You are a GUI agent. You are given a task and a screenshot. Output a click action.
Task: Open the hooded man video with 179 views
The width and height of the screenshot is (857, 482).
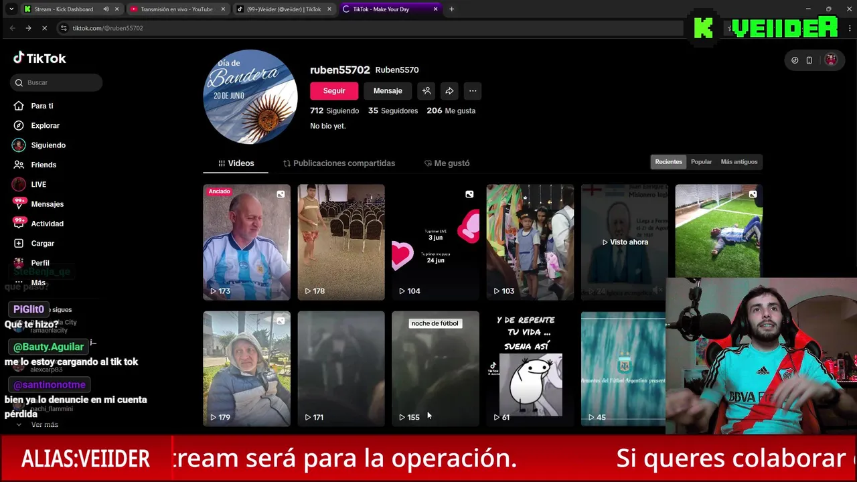(247, 368)
